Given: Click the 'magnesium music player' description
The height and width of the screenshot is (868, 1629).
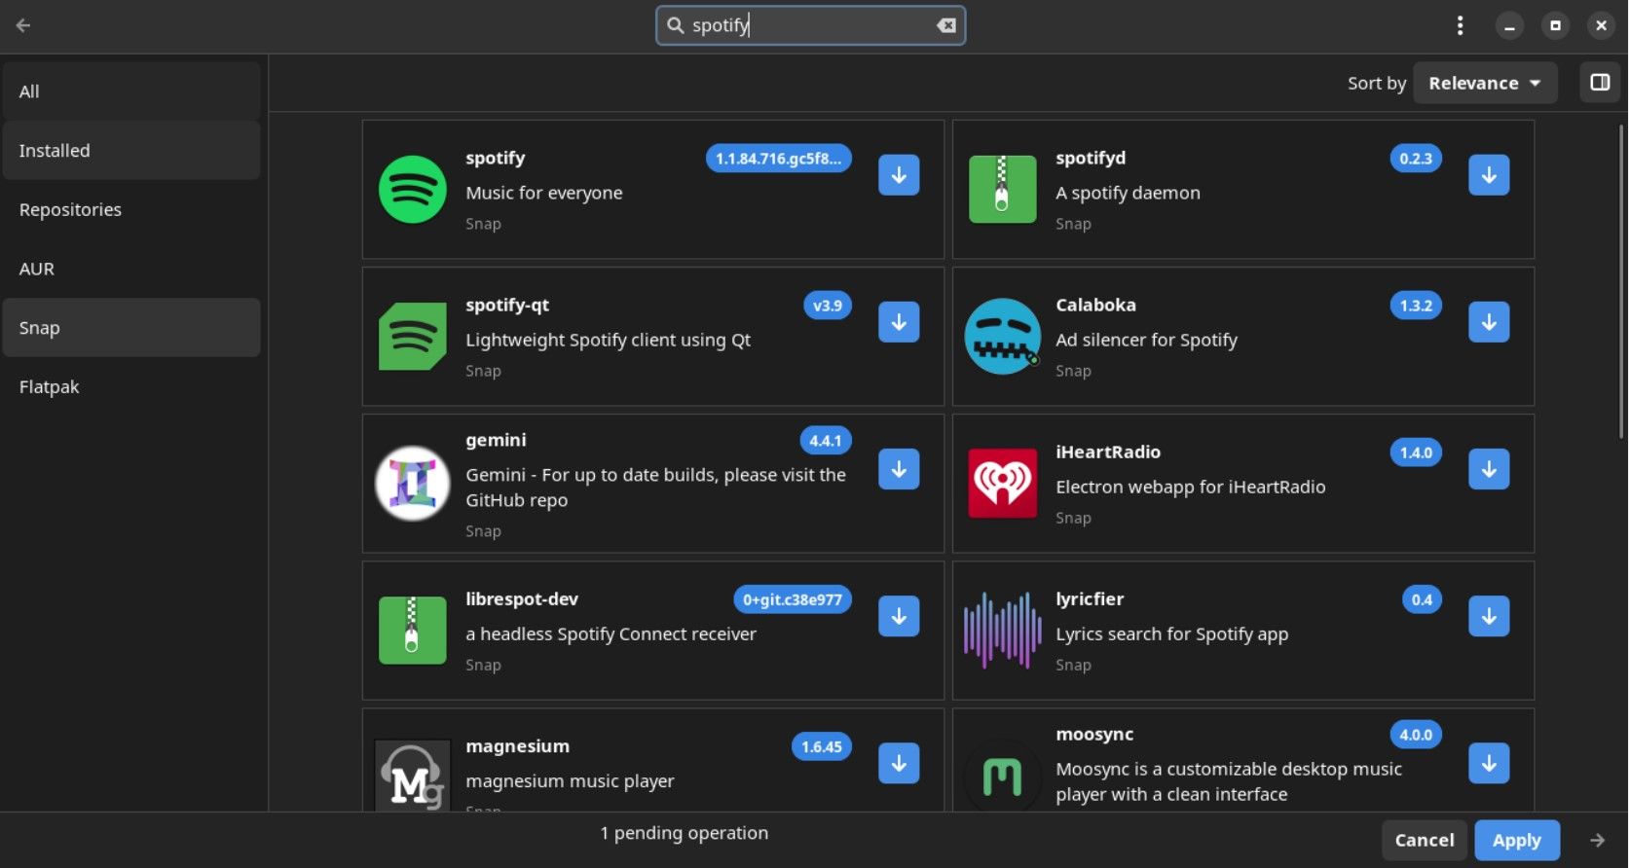Looking at the screenshot, I should [x=571, y=780].
